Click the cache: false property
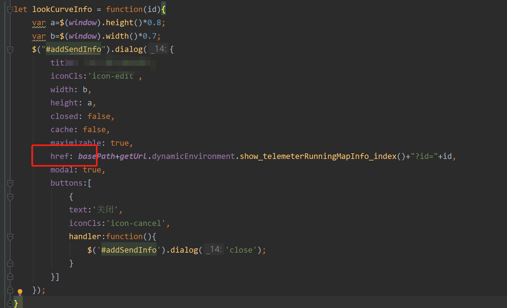The image size is (507, 308). click(78, 129)
